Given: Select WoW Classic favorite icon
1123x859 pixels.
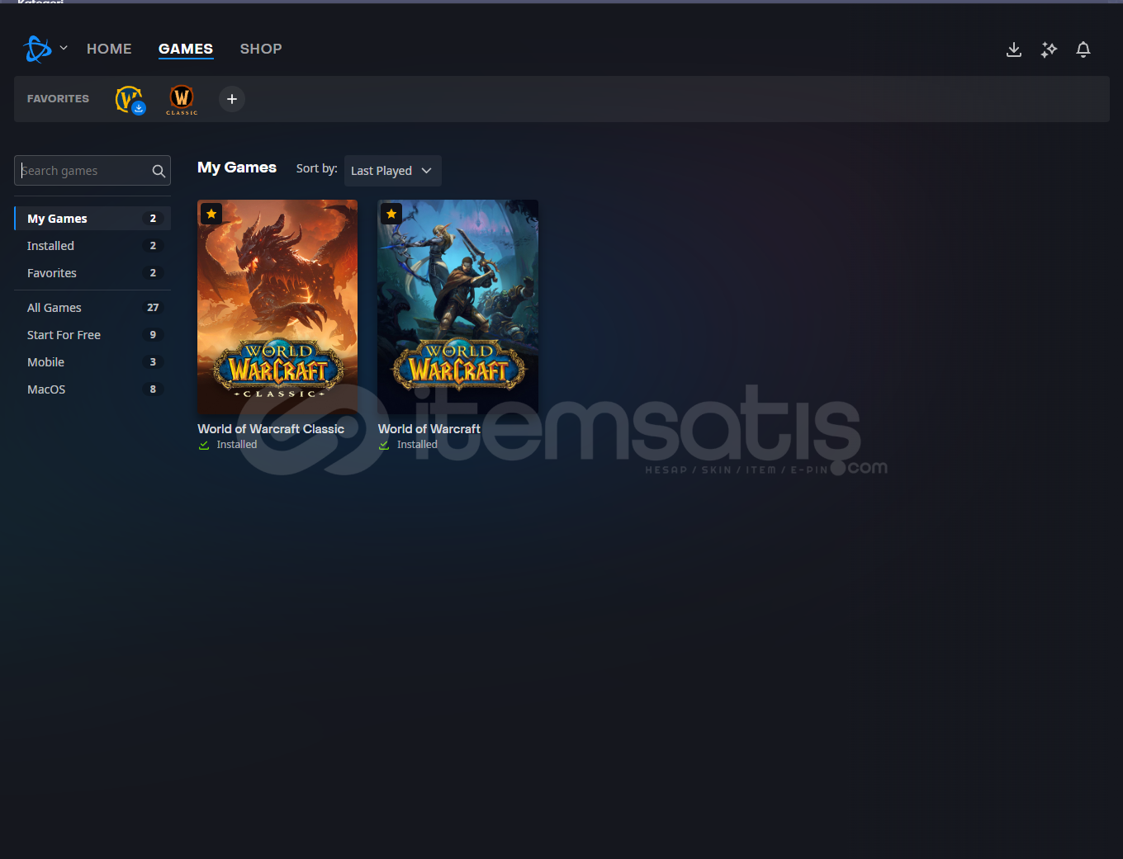Looking at the screenshot, I should click(182, 100).
